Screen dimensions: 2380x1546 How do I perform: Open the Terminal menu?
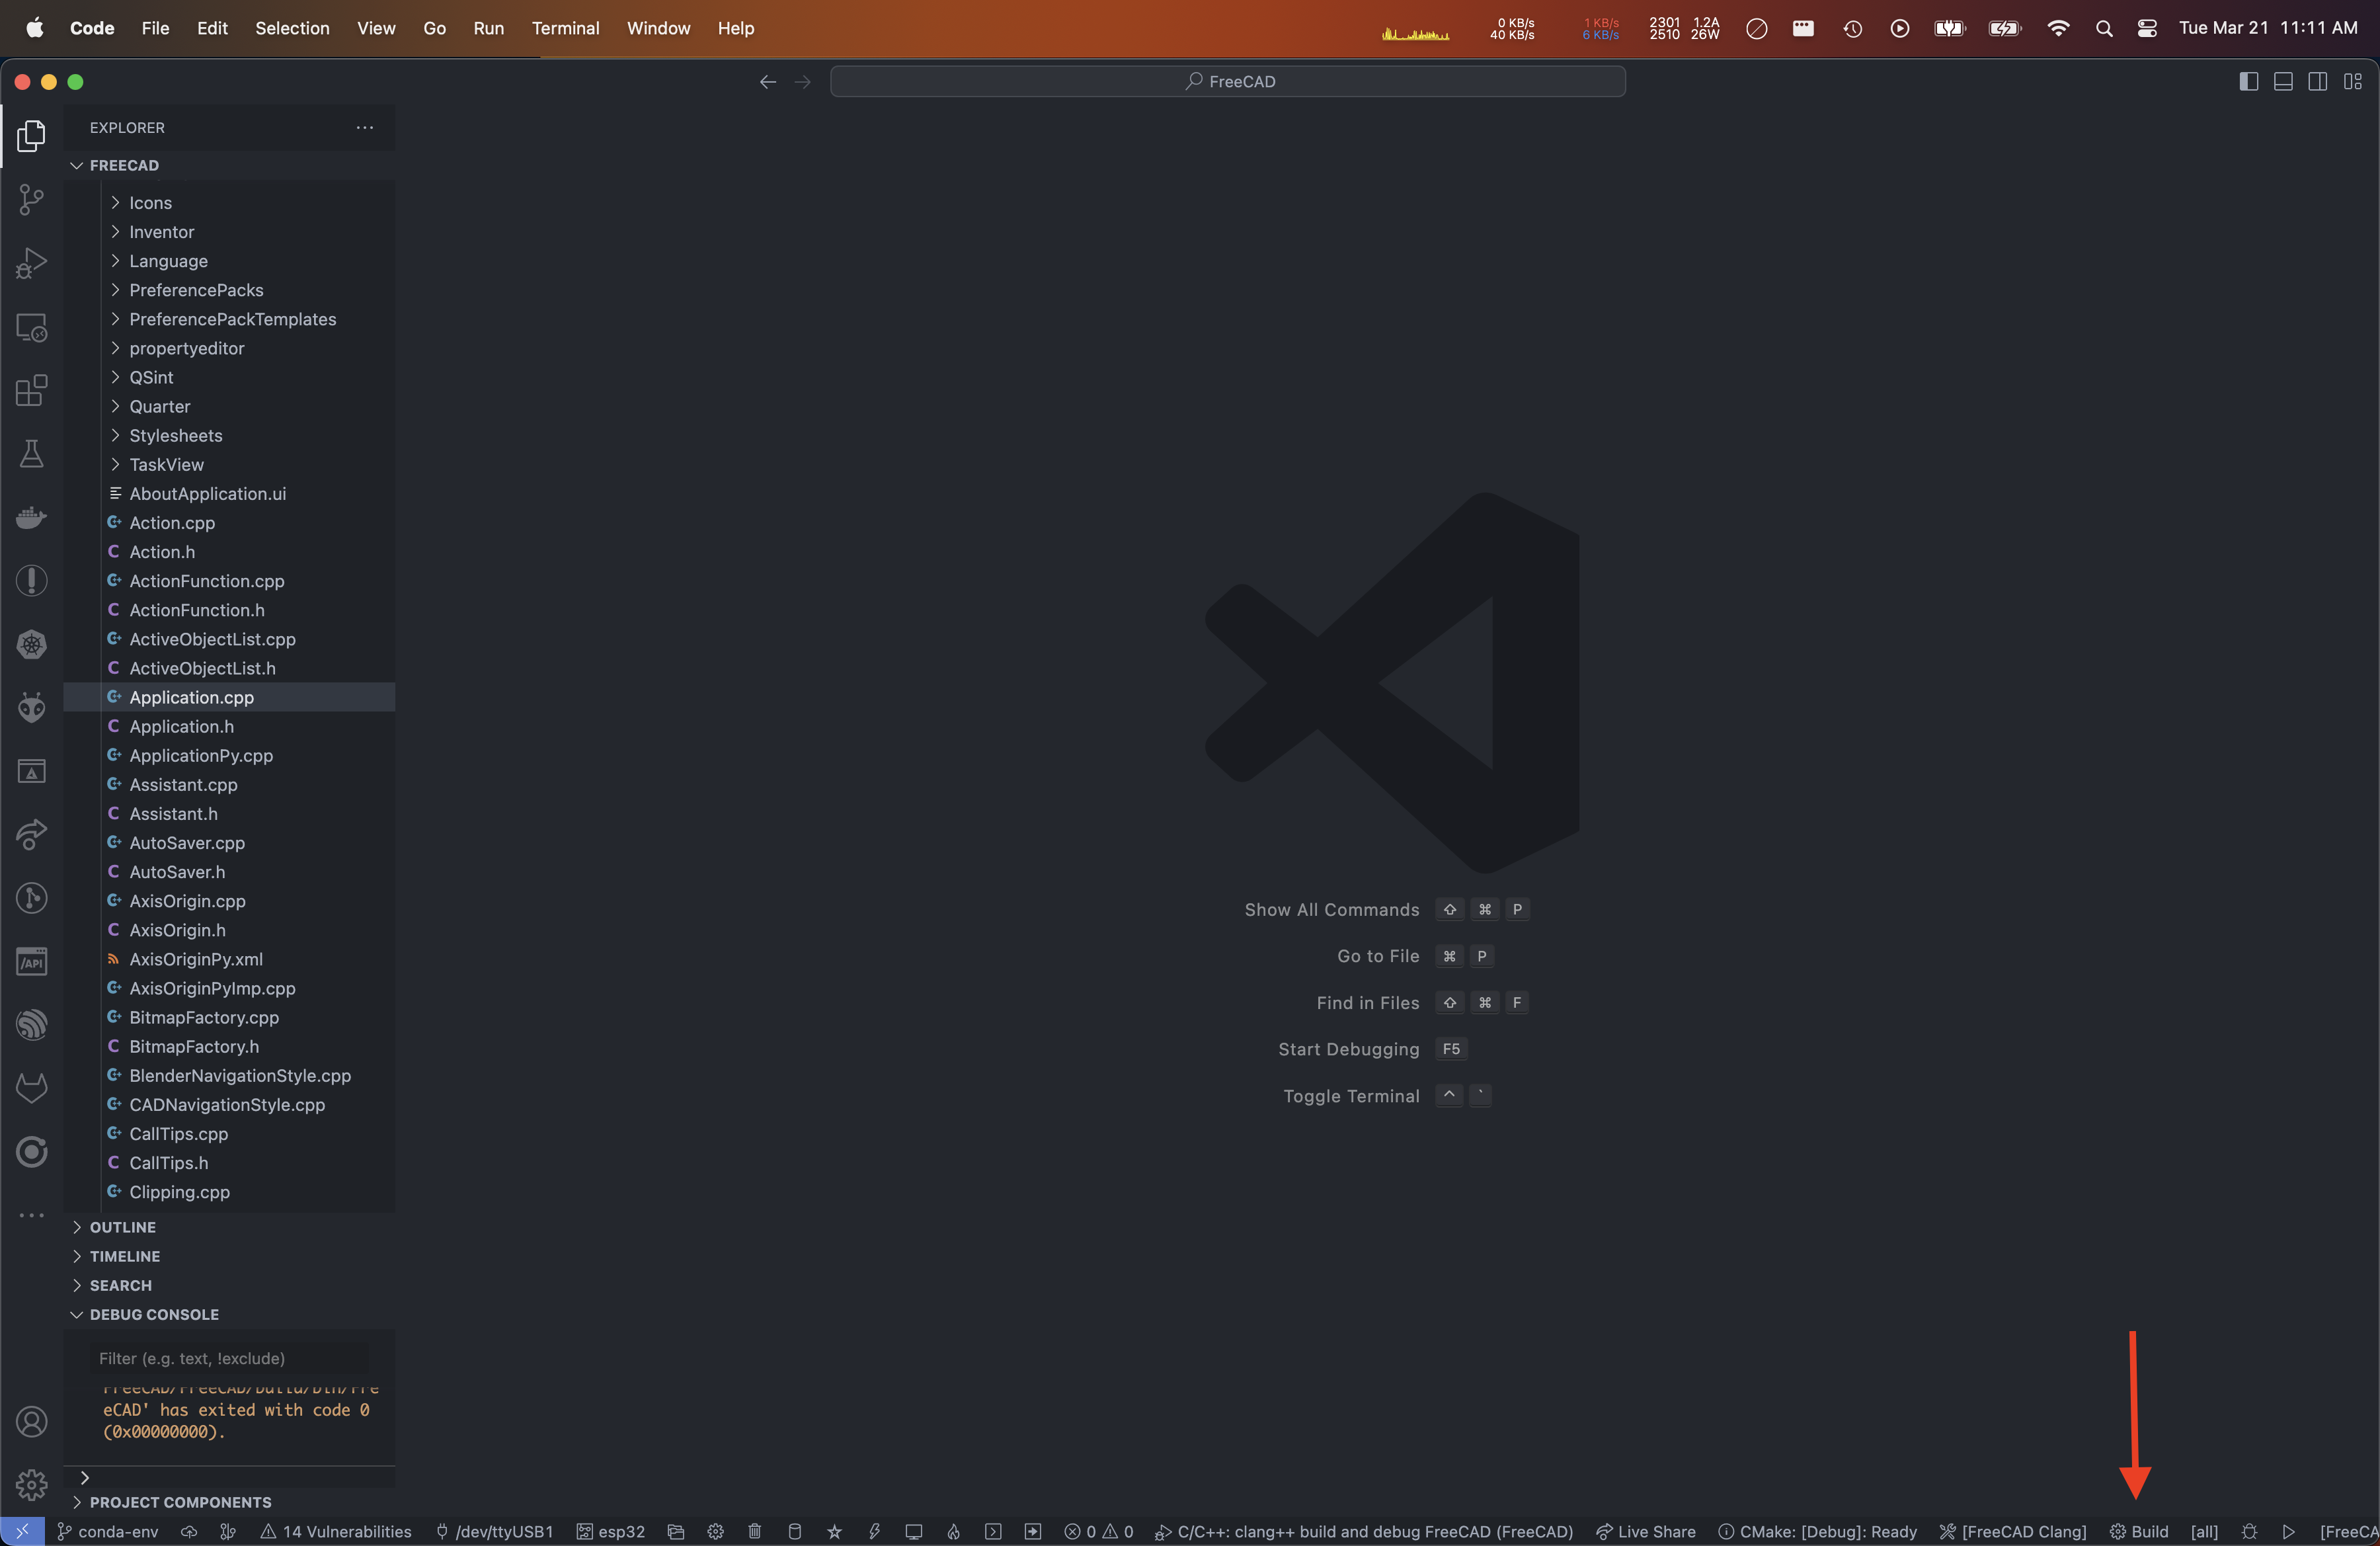[x=565, y=28]
